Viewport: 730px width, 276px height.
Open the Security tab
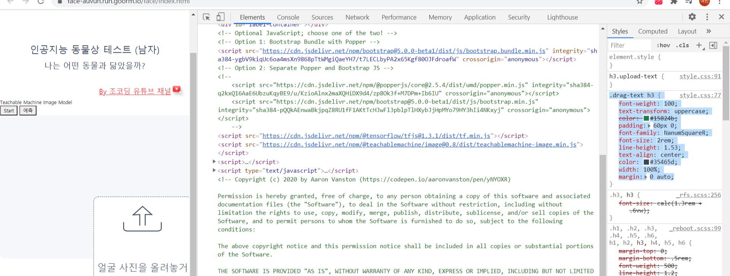tap(519, 17)
